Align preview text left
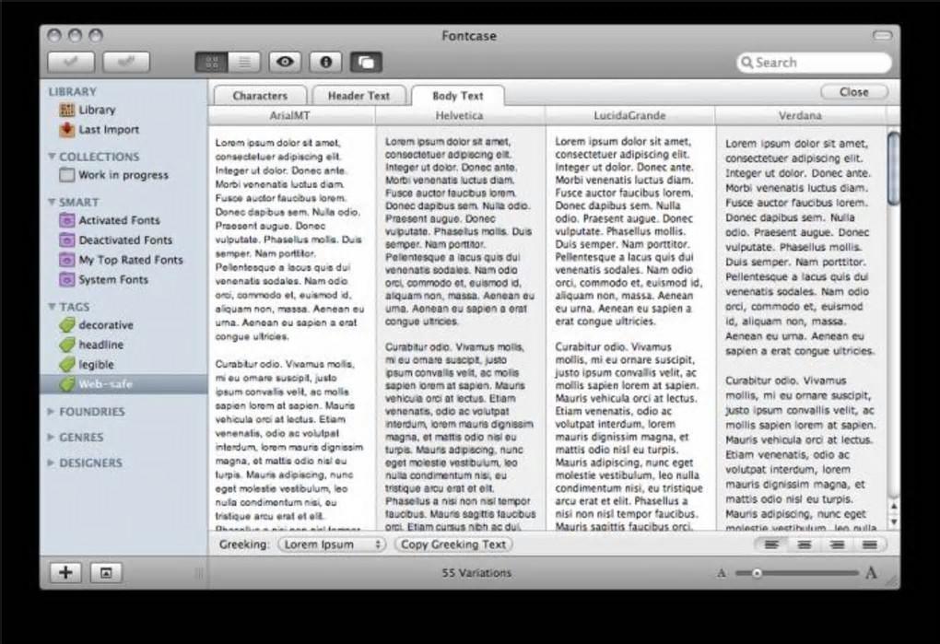This screenshot has width=940, height=644. coord(772,544)
